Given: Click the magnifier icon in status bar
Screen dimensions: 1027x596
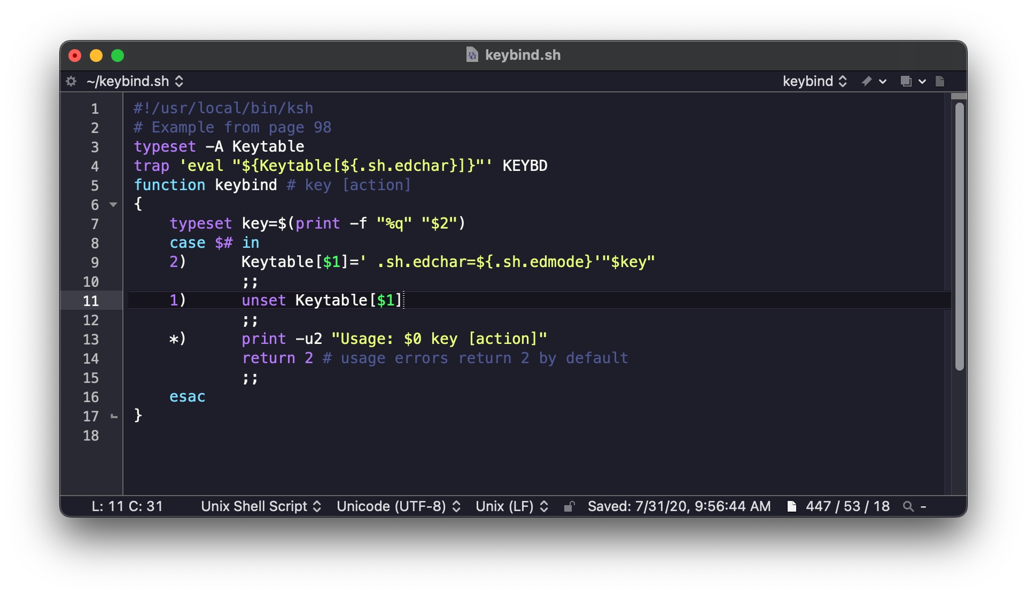Looking at the screenshot, I should 908,506.
